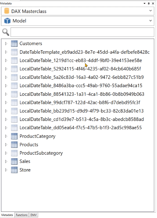Click the Store table icon
157x218 pixels.
pos(14,170)
